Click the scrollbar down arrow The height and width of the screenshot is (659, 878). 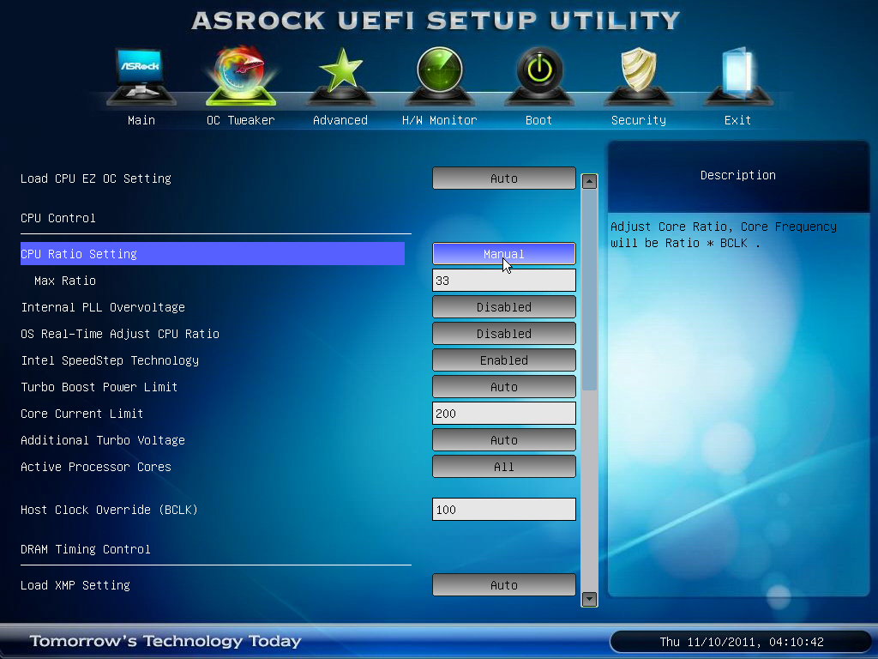coord(589,599)
